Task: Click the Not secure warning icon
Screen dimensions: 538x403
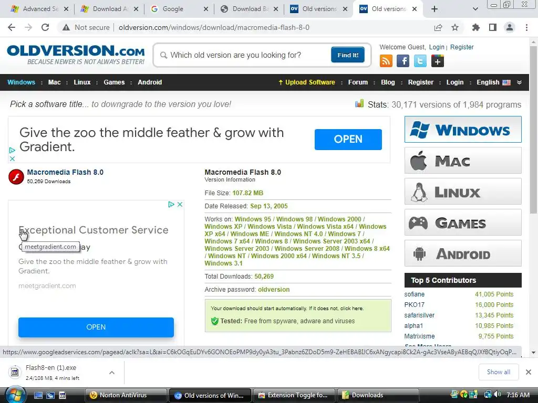Action: tap(66, 27)
